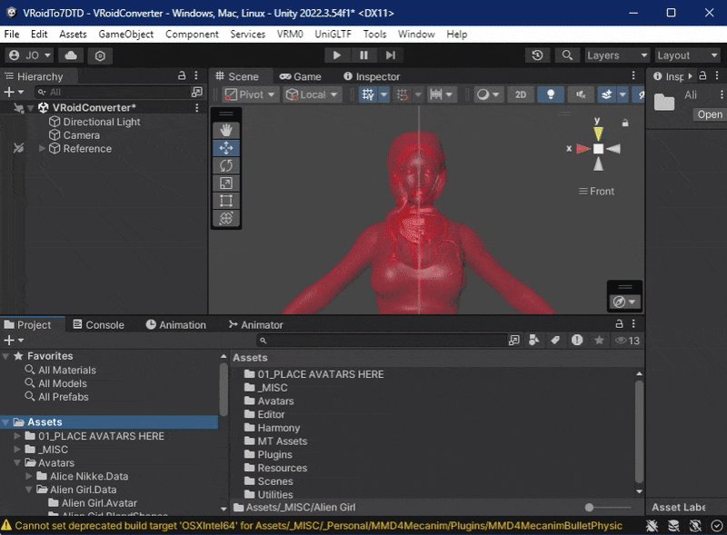Image resolution: width=727 pixels, height=535 pixels.
Task: Click the Play button
Action: [x=337, y=55]
